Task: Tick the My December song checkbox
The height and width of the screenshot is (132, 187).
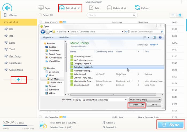Action: [40, 117]
